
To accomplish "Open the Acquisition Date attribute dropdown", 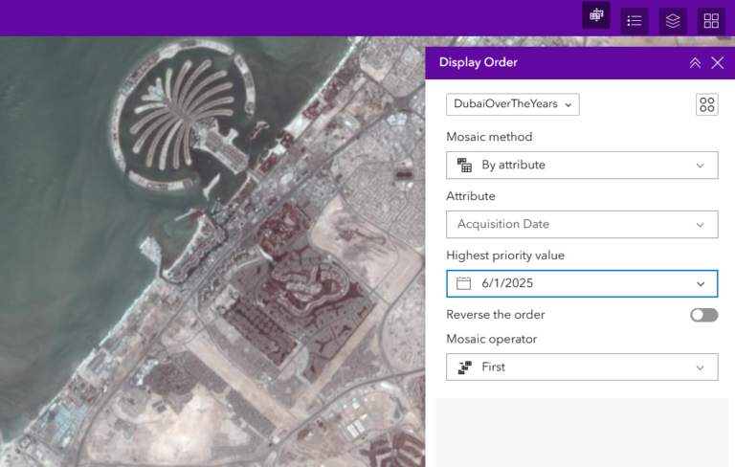I will [582, 224].
